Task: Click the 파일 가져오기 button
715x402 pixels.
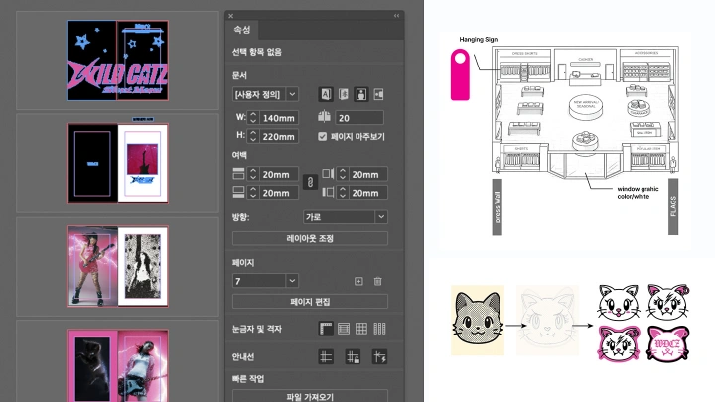Action: click(310, 396)
